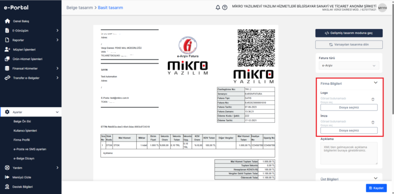Expand the Yardım submenu arrow
394x194 pixels.
coord(58,167)
